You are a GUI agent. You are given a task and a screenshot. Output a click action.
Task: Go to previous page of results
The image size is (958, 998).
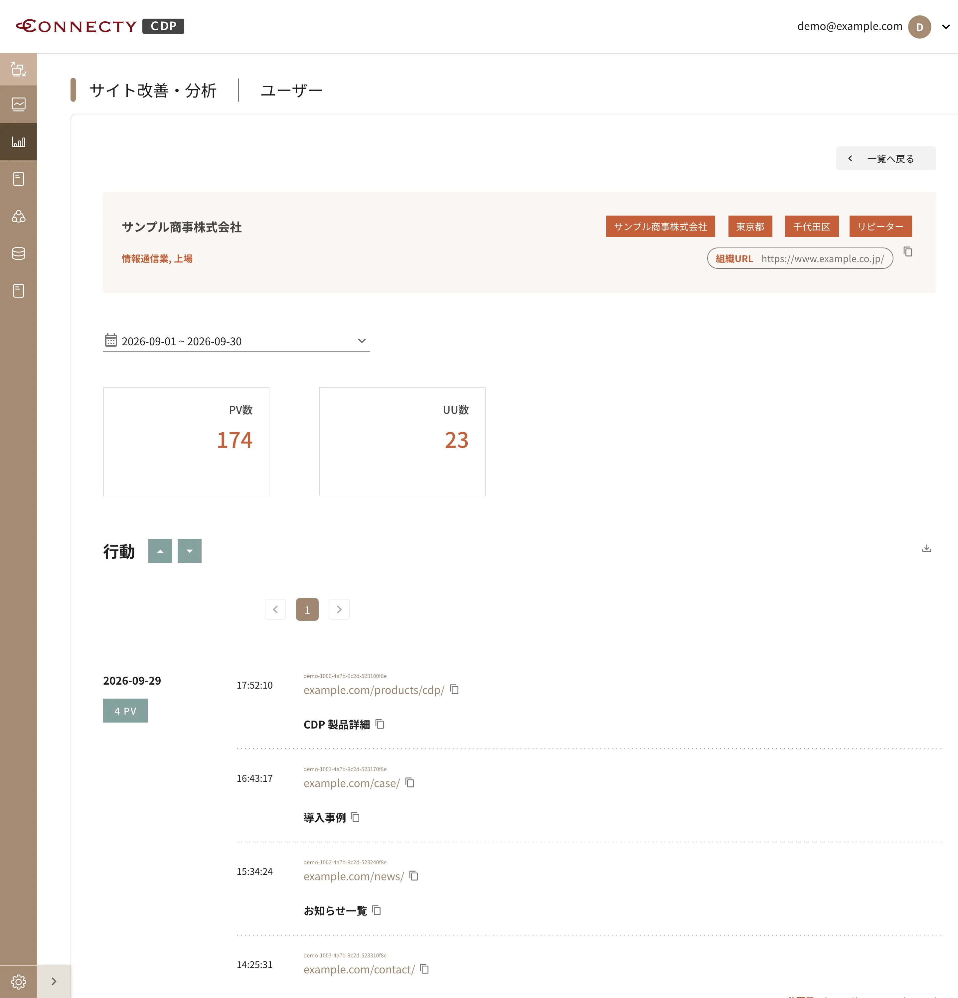(x=275, y=609)
